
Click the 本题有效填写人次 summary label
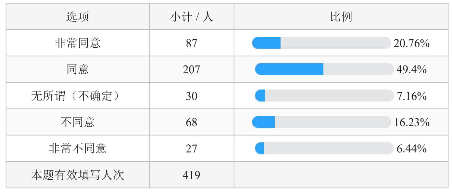(x=78, y=175)
